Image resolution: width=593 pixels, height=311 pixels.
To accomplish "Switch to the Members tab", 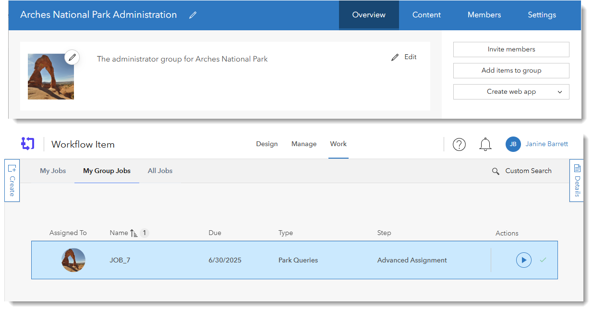I will tap(484, 15).
